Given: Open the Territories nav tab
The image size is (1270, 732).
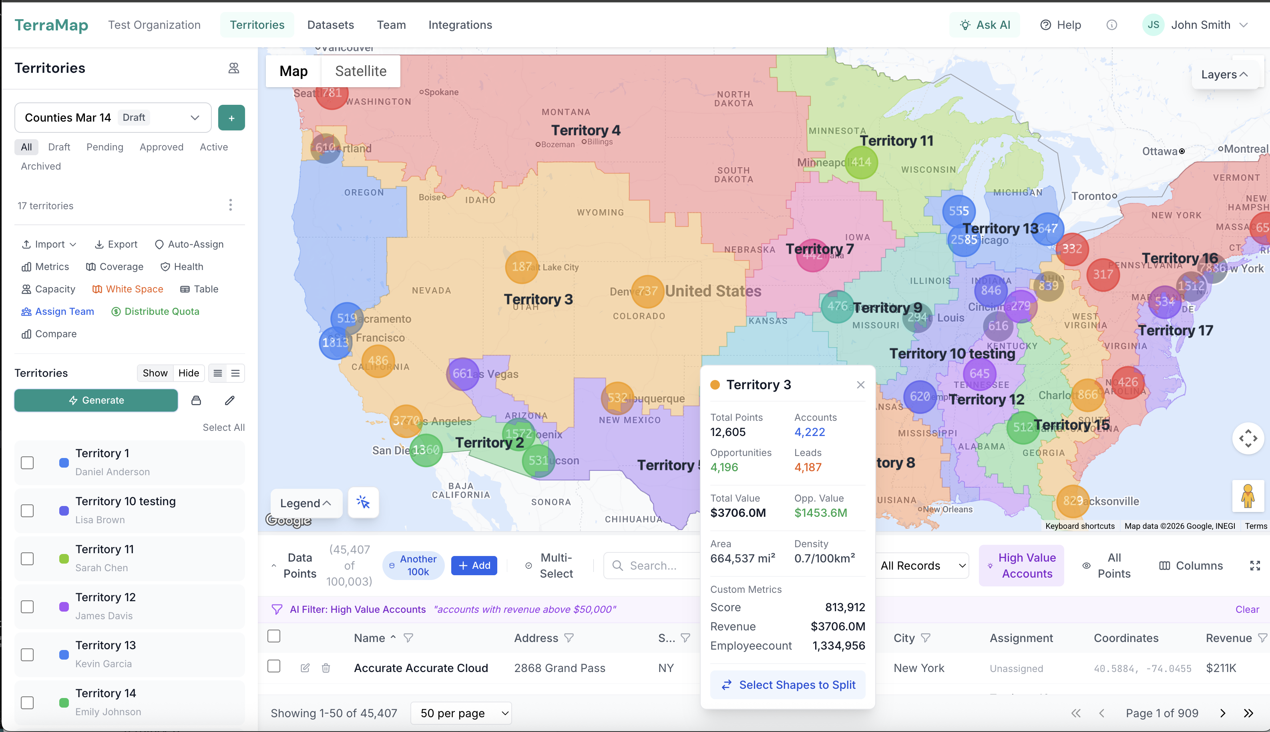Looking at the screenshot, I should click(x=257, y=25).
